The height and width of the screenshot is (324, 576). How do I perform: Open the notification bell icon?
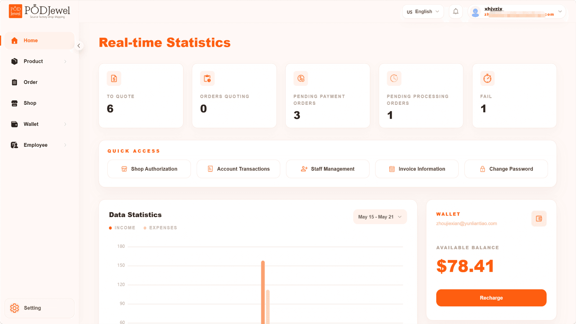pyautogui.click(x=456, y=12)
